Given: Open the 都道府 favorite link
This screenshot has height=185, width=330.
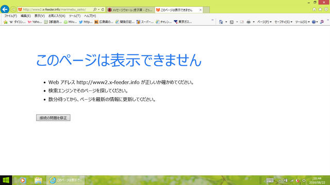Looking at the screenshot, I should pos(53,22).
